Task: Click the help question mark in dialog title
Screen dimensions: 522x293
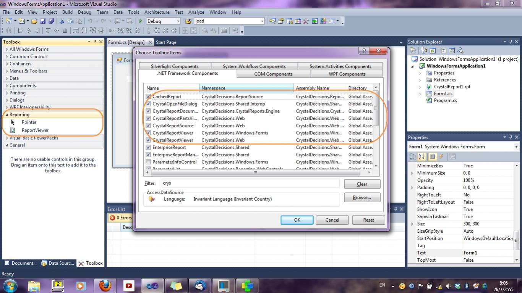Action: pyautogui.click(x=364, y=51)
